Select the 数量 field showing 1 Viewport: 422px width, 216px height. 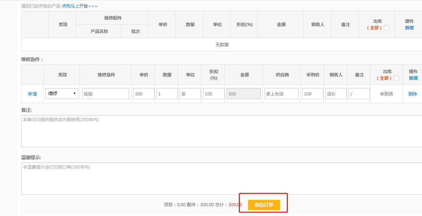pos(167,94)
